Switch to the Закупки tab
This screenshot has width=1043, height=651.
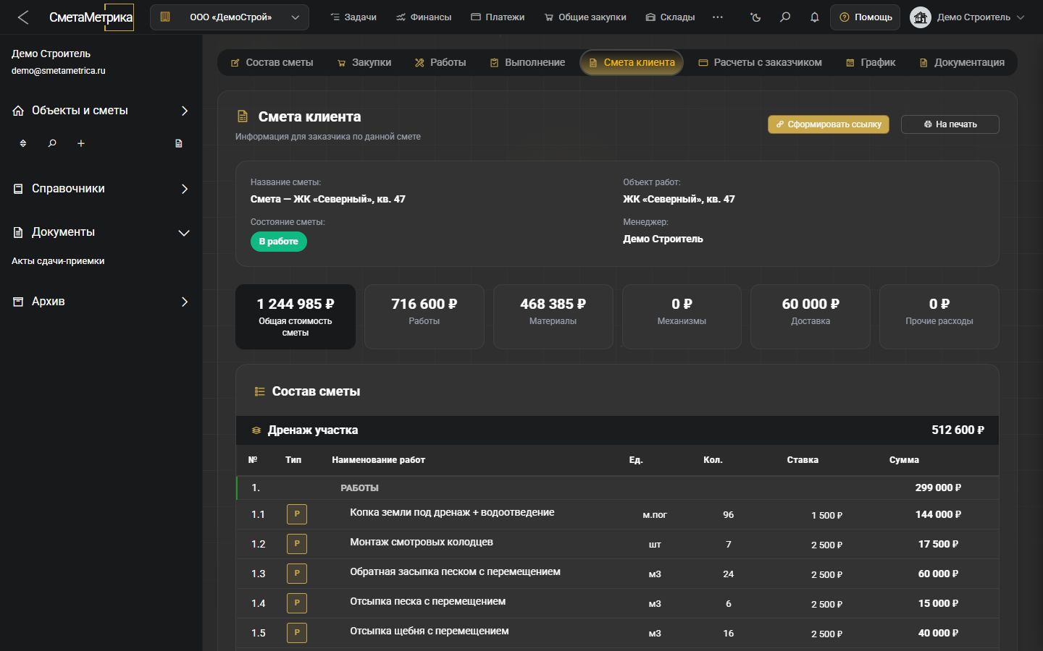coord(364,63)
